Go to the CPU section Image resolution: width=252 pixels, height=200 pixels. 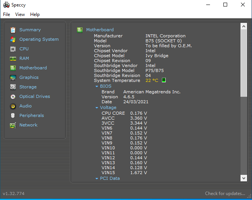pos(24,49)
